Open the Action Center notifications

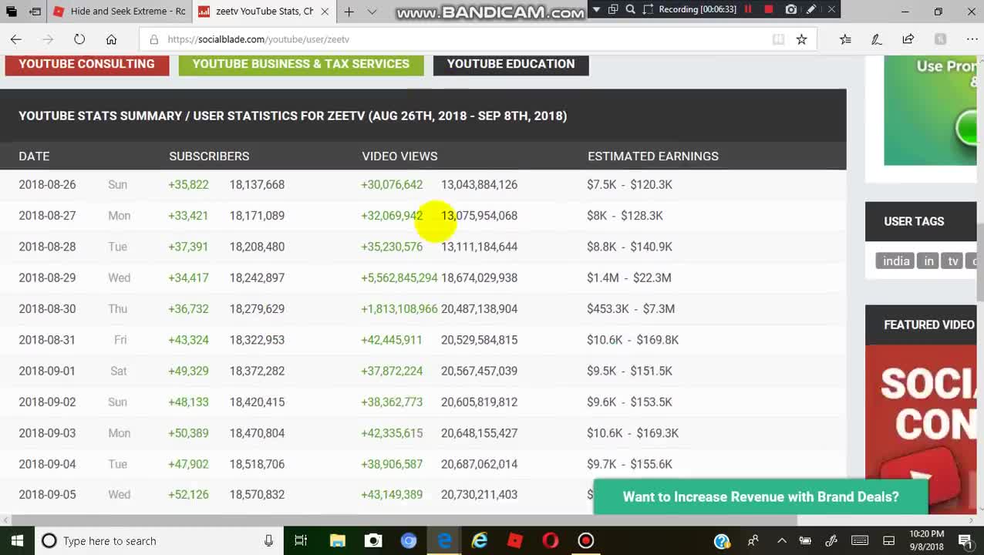coord(965,540)
